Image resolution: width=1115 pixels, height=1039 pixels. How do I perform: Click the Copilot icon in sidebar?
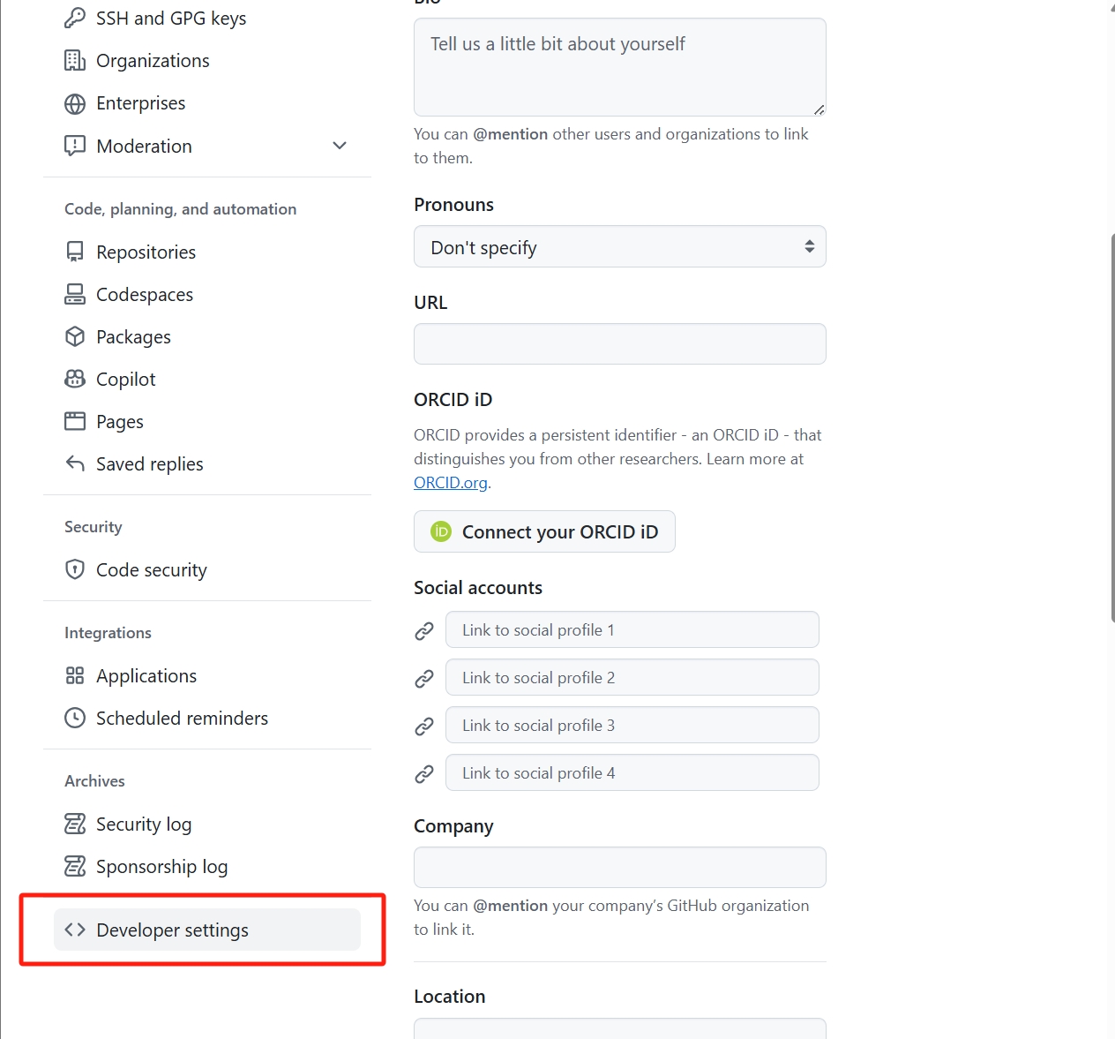[75, 379]
